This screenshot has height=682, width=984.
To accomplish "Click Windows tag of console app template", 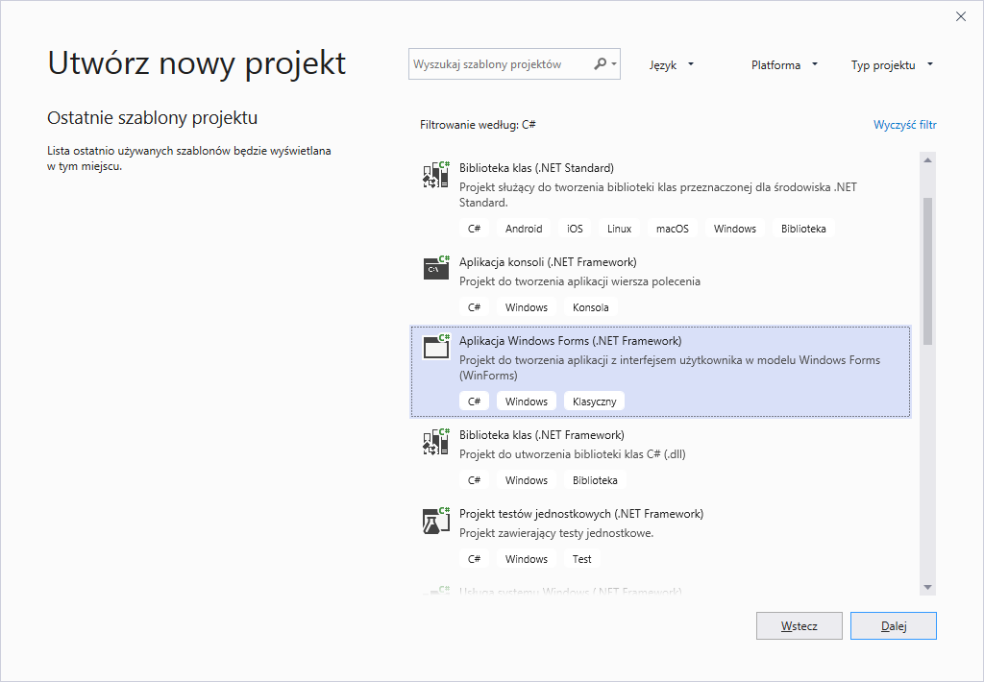I will click(527, 307).
